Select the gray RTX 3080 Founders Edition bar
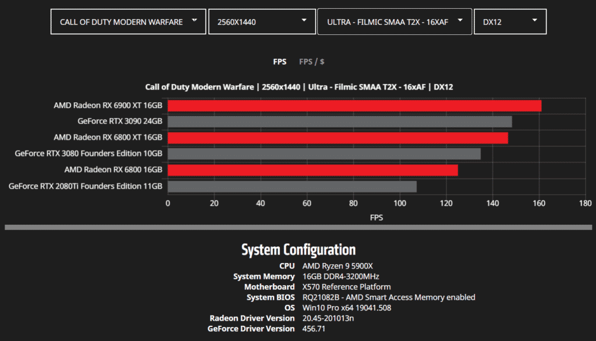The height and width of the screenshot is (341, 596). tap(324, 154)
